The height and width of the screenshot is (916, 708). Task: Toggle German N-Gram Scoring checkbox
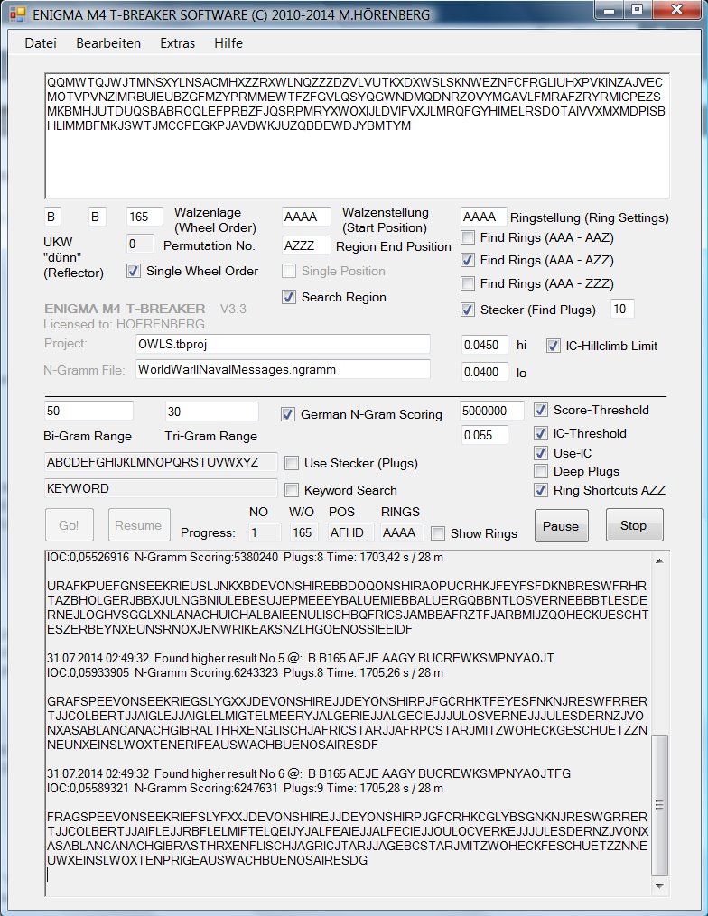[289, 414]
